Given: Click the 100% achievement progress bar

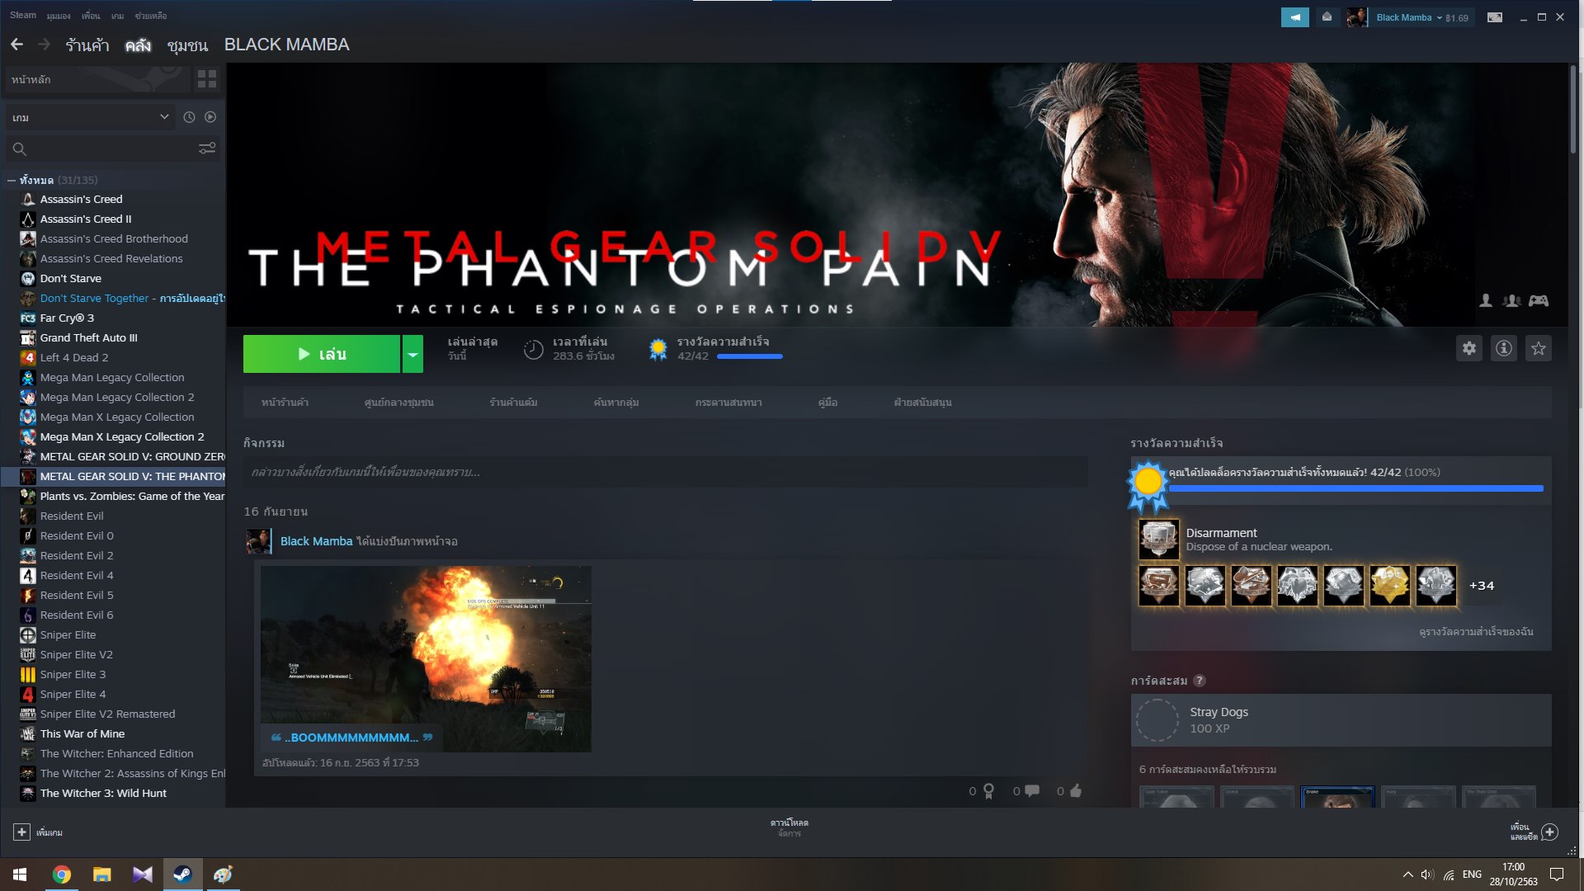Looking at the screenshot, I should pos(1355,488).
